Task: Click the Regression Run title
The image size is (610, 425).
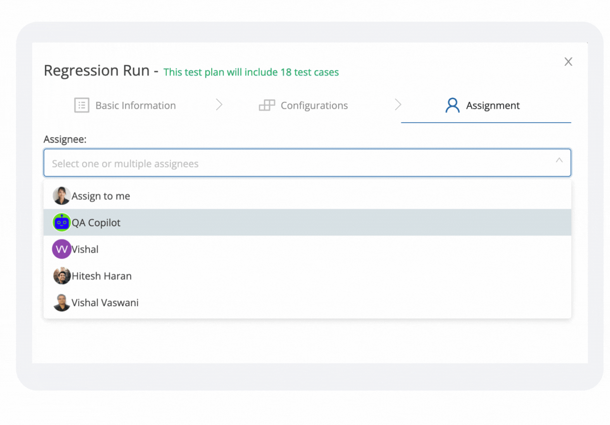Action: [x=96, y=71]
